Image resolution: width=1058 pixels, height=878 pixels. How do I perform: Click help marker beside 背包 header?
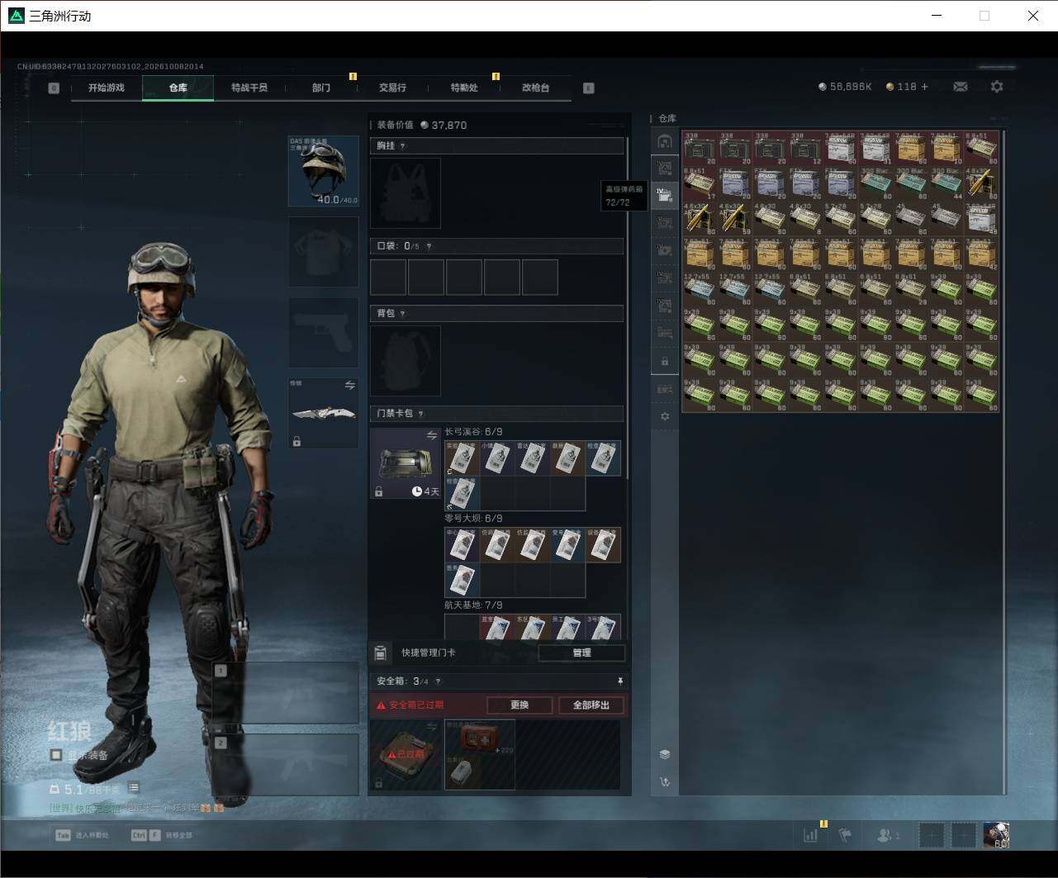[x=402, y=314]
